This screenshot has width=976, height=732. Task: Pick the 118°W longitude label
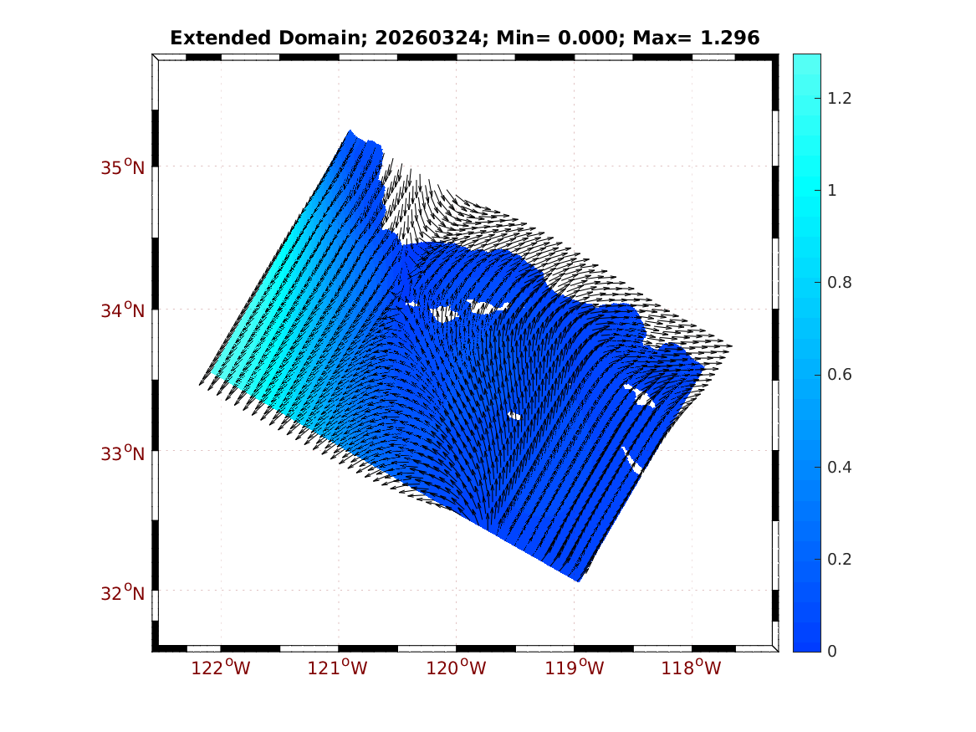[x=692, y=668]
